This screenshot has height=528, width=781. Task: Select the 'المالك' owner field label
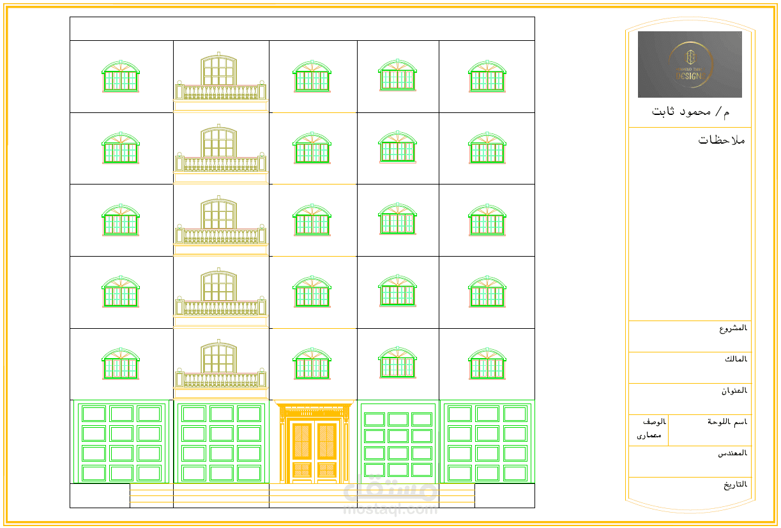(736, 359)
